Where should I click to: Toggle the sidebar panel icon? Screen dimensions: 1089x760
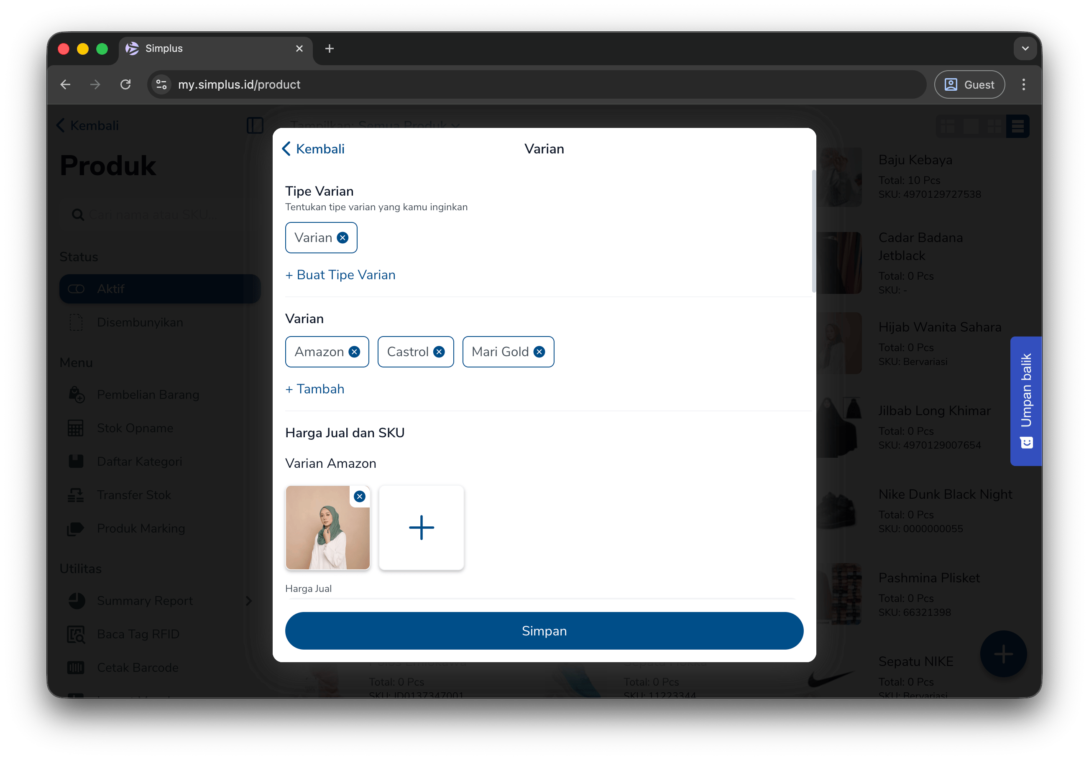(255, 126)
